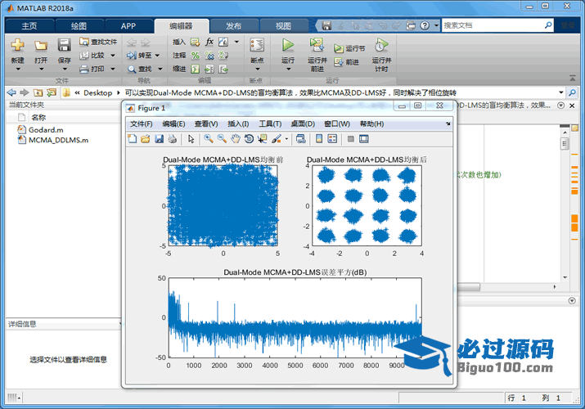This screenshot has height=409, width=585.
Task: Click the Run and Time (运行并计时) icon
Action: tap(380, 46)
